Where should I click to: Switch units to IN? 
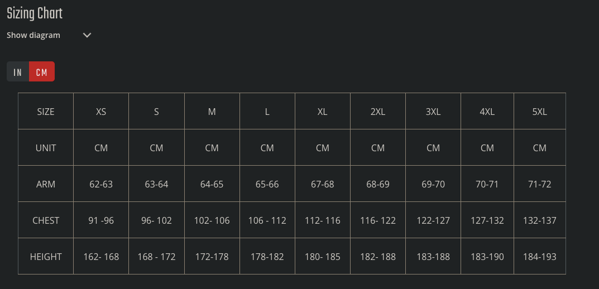[18, 72]
